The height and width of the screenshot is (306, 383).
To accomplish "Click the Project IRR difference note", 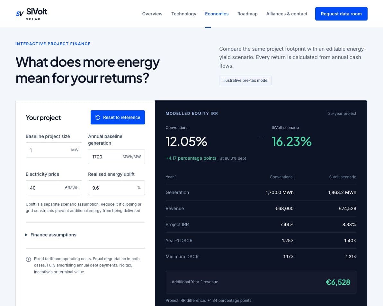I will pyautogui.click(x=209, y=301).
